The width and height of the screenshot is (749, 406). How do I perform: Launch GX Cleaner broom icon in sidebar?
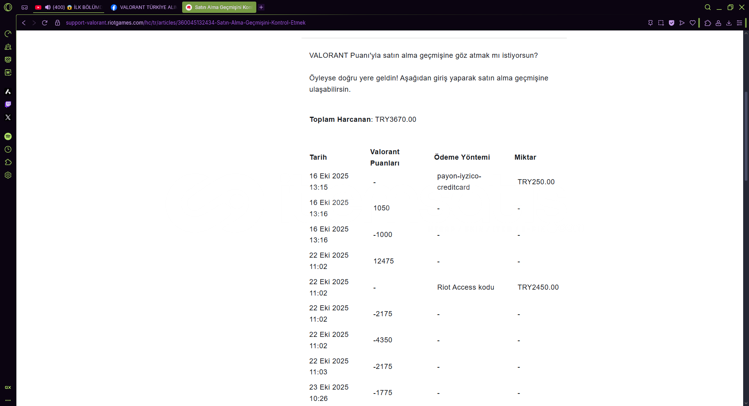click(x=8, y=47)
